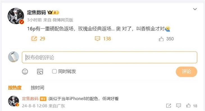Switch to the 按时间 sorting tab

[37, 88]
